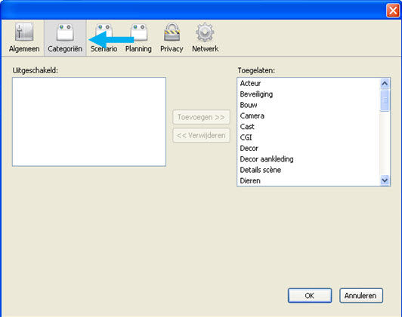Image resolution: width=402 pixels, height=317 pixels.
Task: Confirm with the OK button
Action: tap(310, 296)
